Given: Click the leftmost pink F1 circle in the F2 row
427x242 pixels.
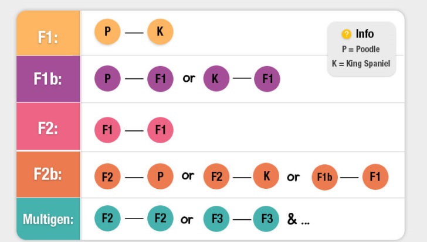Looking at the screenshot, I should 107,130.
